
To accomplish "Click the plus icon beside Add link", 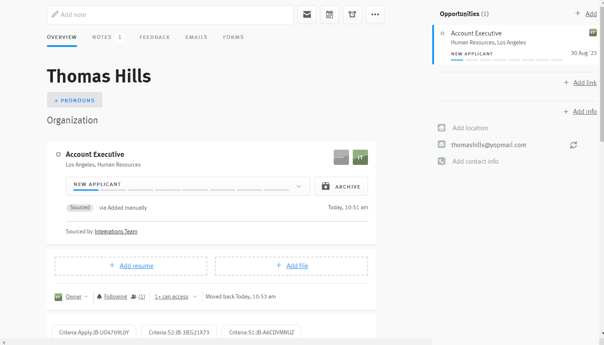I will click(566, 82).
